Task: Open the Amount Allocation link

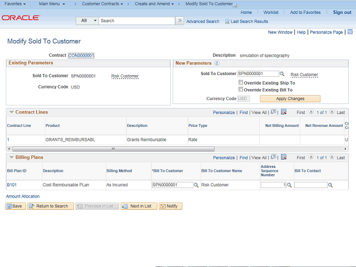Action: pyautogui.click(x=23, y=196)
